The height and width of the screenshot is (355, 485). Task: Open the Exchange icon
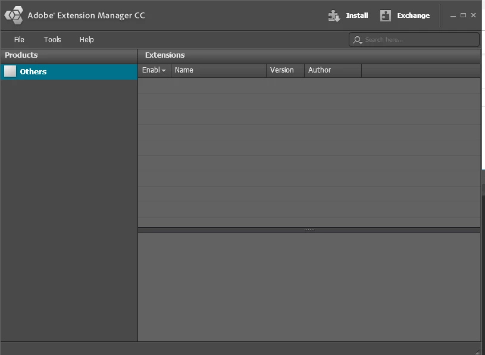tap(386, 15)
